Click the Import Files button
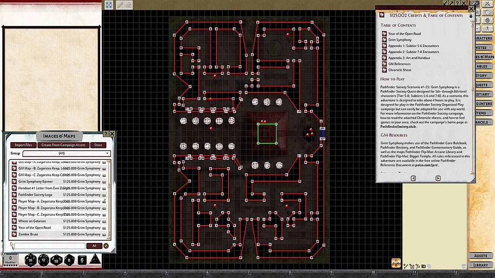The height and width of the screenshot is (278, 495). tap(24, 145)
